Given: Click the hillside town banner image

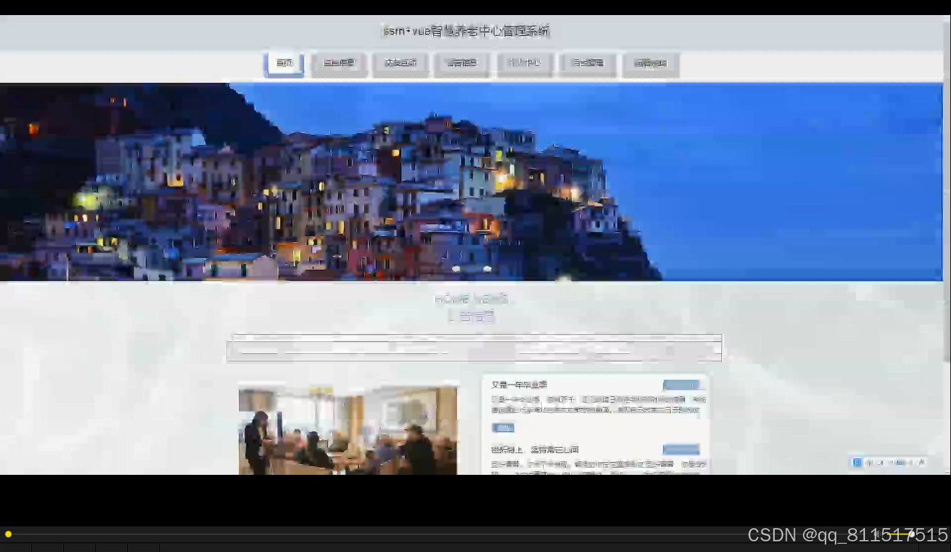Looking at the screenshot, I should 471,182.
